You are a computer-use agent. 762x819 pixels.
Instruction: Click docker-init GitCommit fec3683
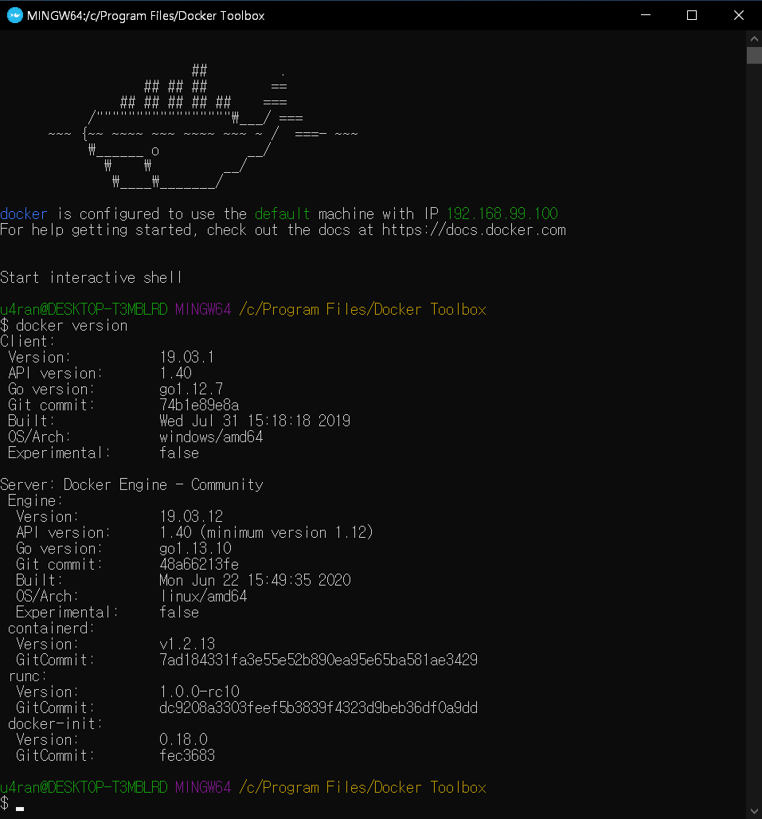click(187, 755)
